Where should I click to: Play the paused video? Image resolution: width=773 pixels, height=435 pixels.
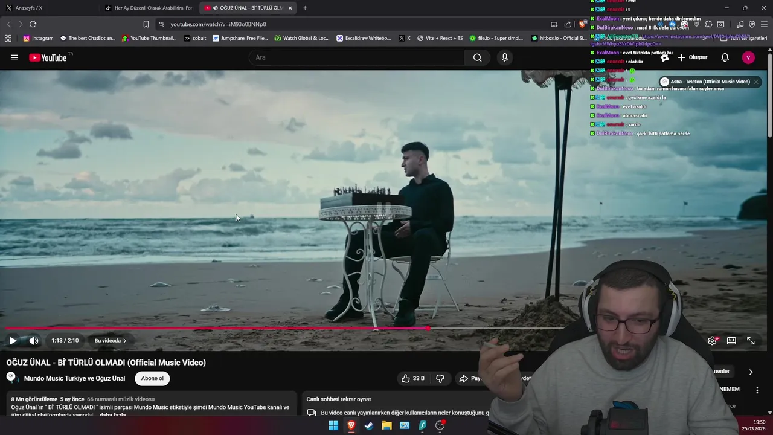click(13, 341)
